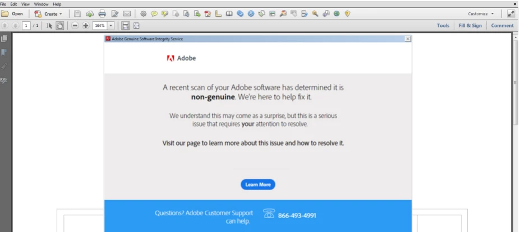This screenshot has width=520, height=232.
Task: Open attachments paperclip in left sidebar
Action: coord(4,66)
